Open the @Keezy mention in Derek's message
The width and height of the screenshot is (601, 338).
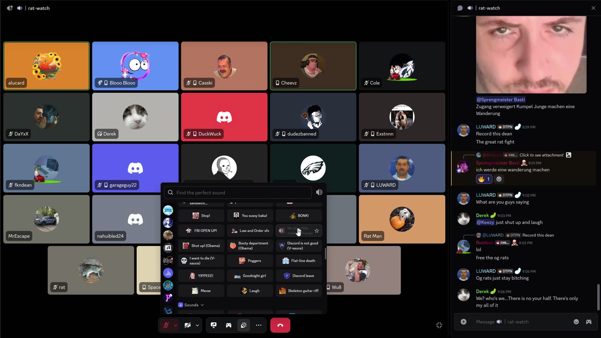tap(485, 222)
